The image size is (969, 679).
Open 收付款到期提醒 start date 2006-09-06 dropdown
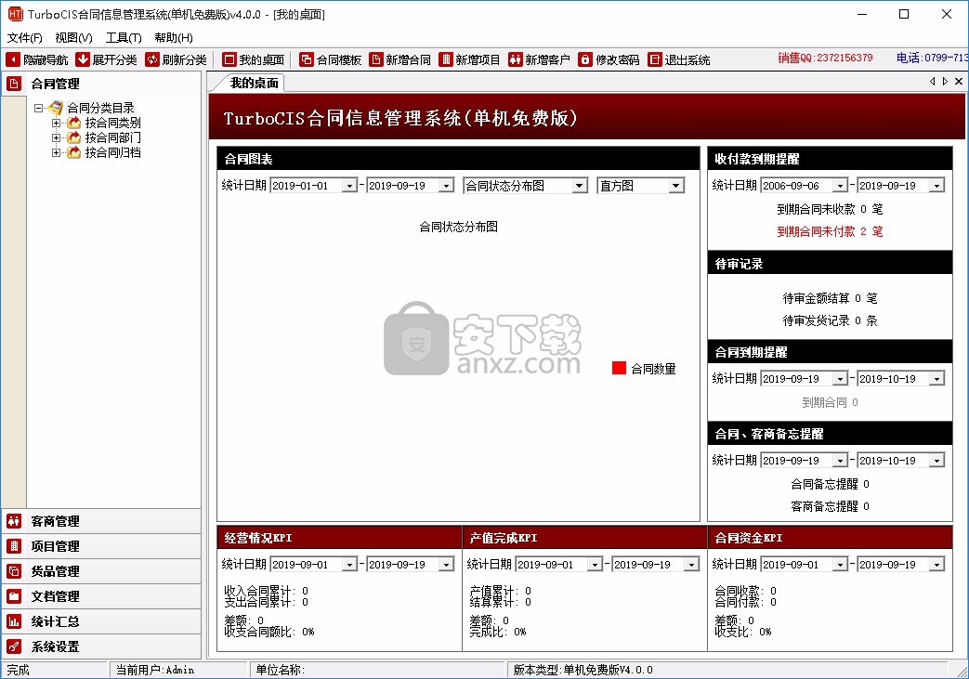(x=840, y=186)
